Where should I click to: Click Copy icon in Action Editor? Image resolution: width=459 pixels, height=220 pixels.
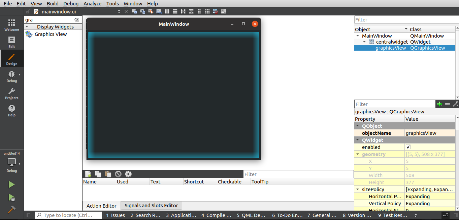[x=98, y=174]
